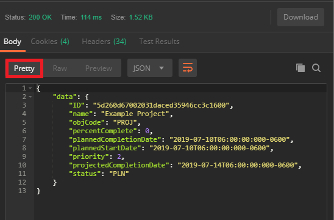The height and width of the screenshot is (220, 334).
Task: Click the 1.52 KB size value
Action: [141, 17]
